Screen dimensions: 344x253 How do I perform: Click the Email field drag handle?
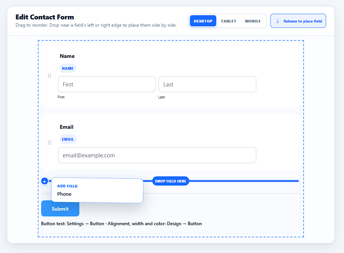pos(50,143)
